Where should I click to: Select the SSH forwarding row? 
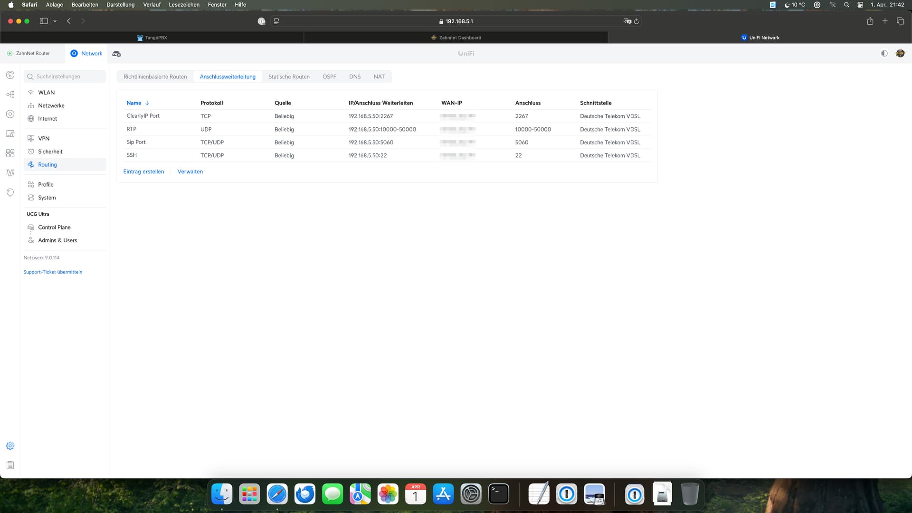(x=387, y=155)
